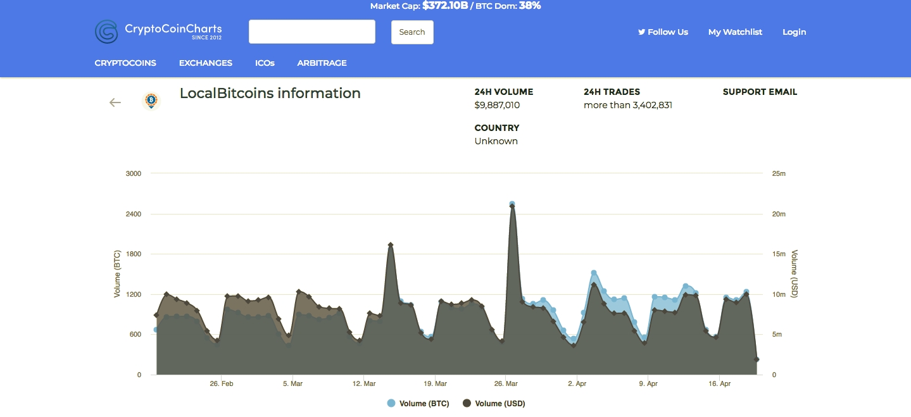The height and width of the screenshot is (417, 911).
Task: Click the 2400 left axis label
Action: click(x=134, y=214)
